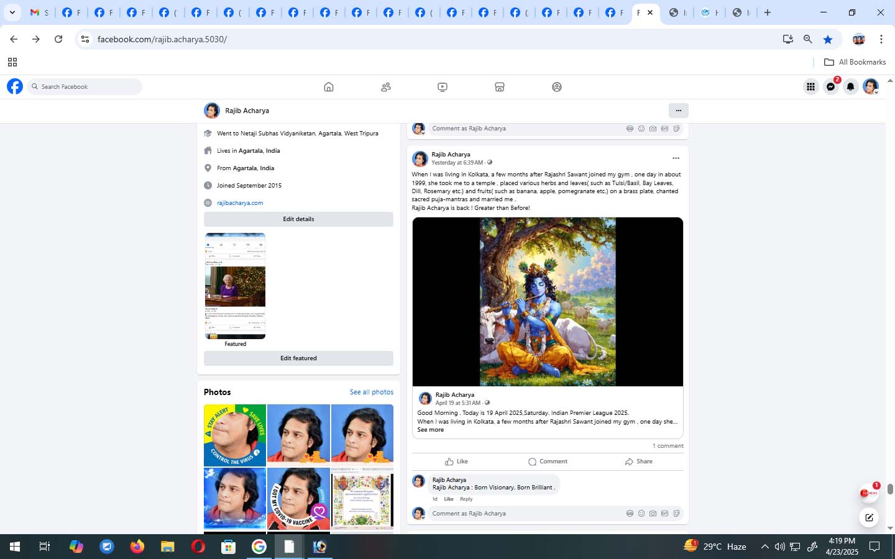This screenshot has width=895, height=559.
Task: Open the tab search dropdown arrow
Action: pos(12,12)
